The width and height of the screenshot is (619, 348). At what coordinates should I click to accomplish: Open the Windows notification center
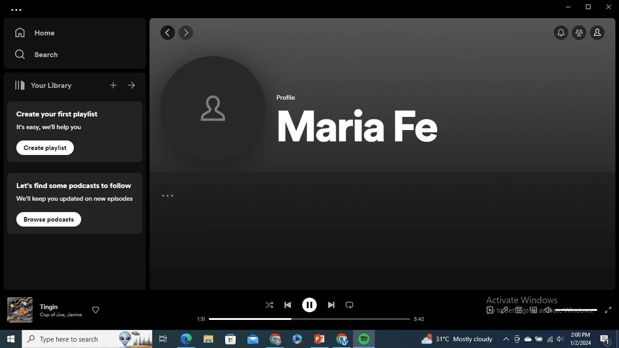(604, 339)
